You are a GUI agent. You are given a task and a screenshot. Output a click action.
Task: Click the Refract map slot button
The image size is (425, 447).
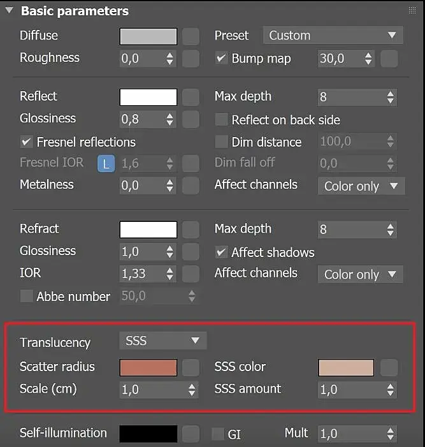[191, 230]
